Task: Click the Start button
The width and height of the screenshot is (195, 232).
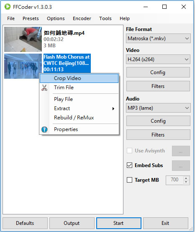Action: tap(118, 223)
